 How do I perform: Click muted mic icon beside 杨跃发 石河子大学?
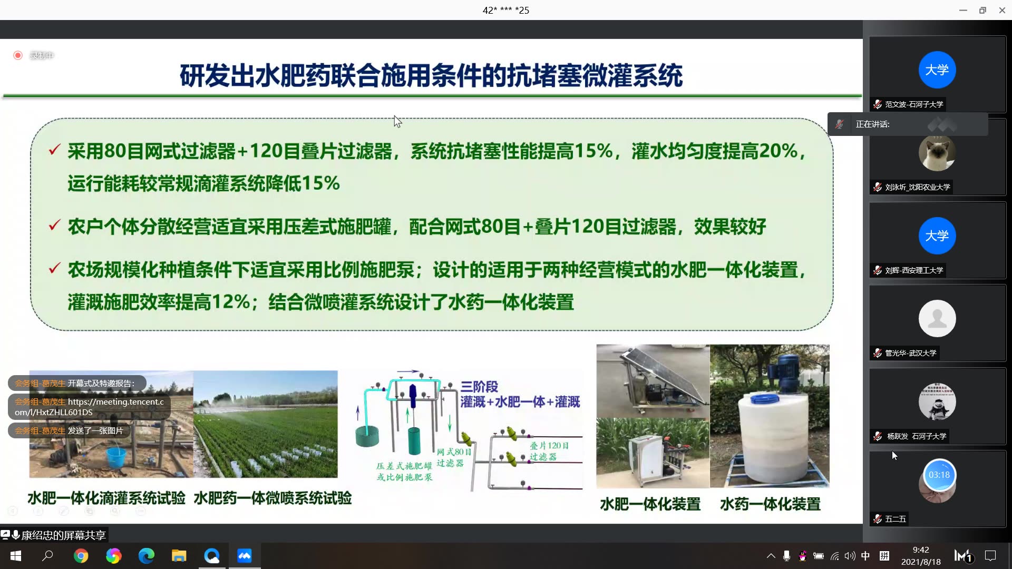(877, 436)
